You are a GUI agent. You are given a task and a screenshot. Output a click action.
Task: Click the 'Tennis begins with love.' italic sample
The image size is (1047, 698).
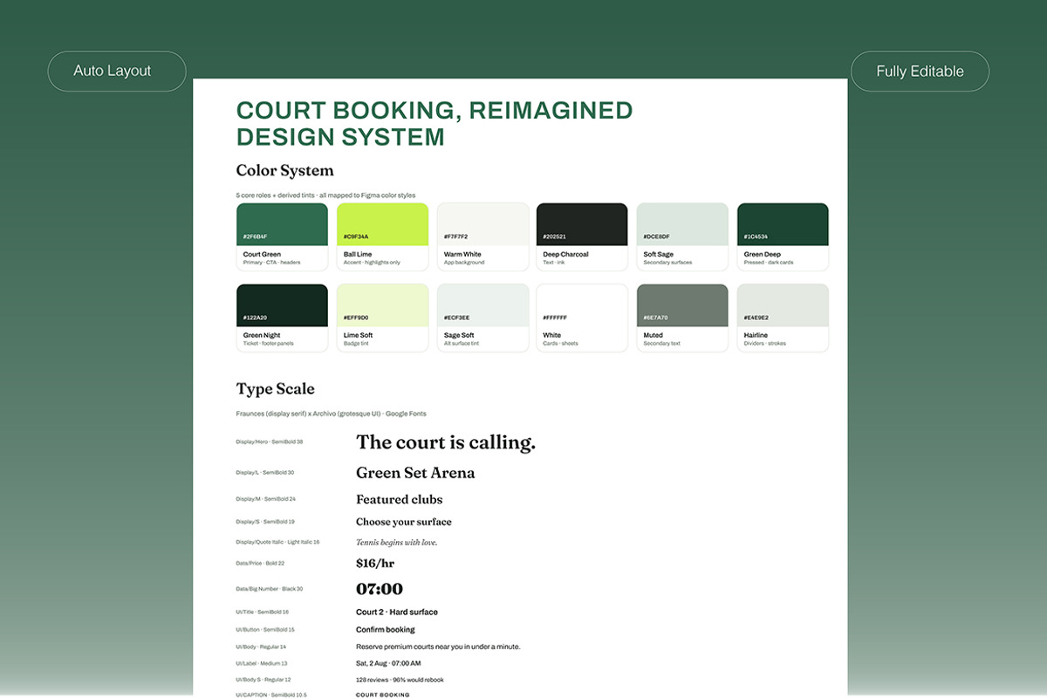point(396,542)
